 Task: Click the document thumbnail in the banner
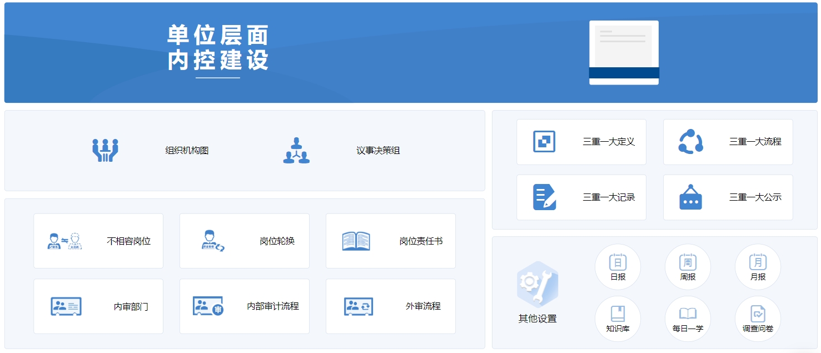(623, 52)
